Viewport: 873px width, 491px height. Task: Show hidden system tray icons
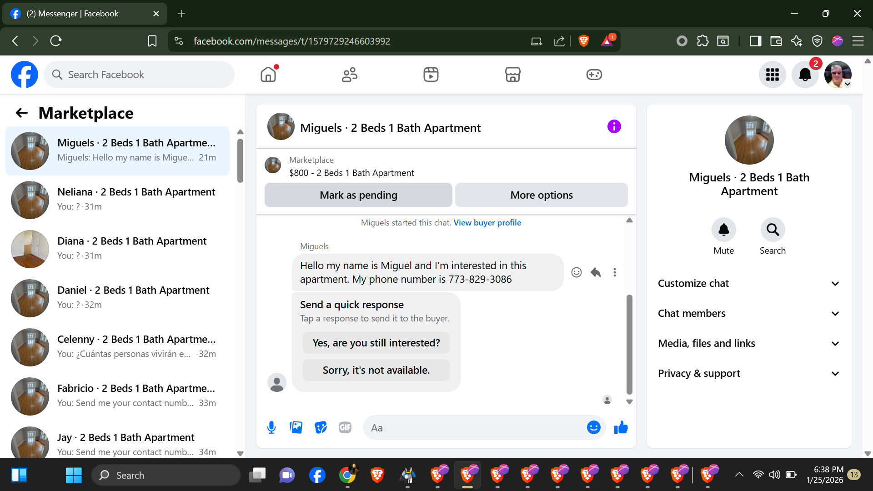point(739,475)
